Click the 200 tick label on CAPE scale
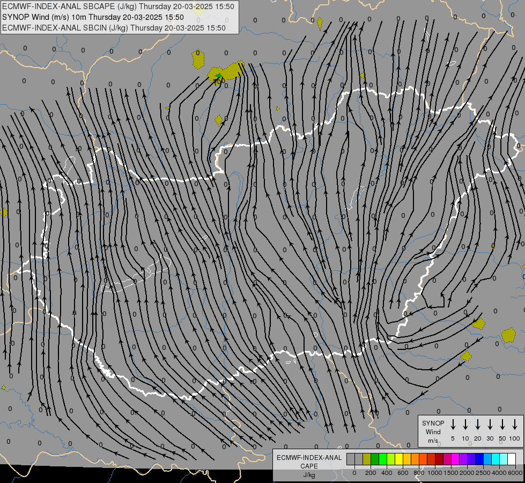Screen dimensions: 525x483 [x=371, y=473]
